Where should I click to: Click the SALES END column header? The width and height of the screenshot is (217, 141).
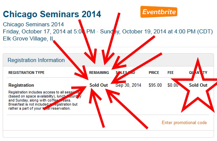coord(125,73)
